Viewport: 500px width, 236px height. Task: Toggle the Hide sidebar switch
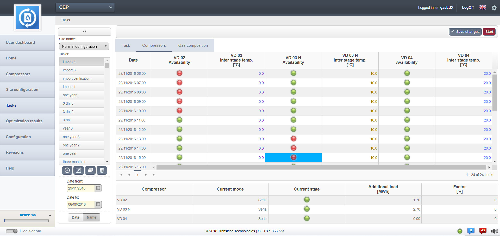coord(12,231)
